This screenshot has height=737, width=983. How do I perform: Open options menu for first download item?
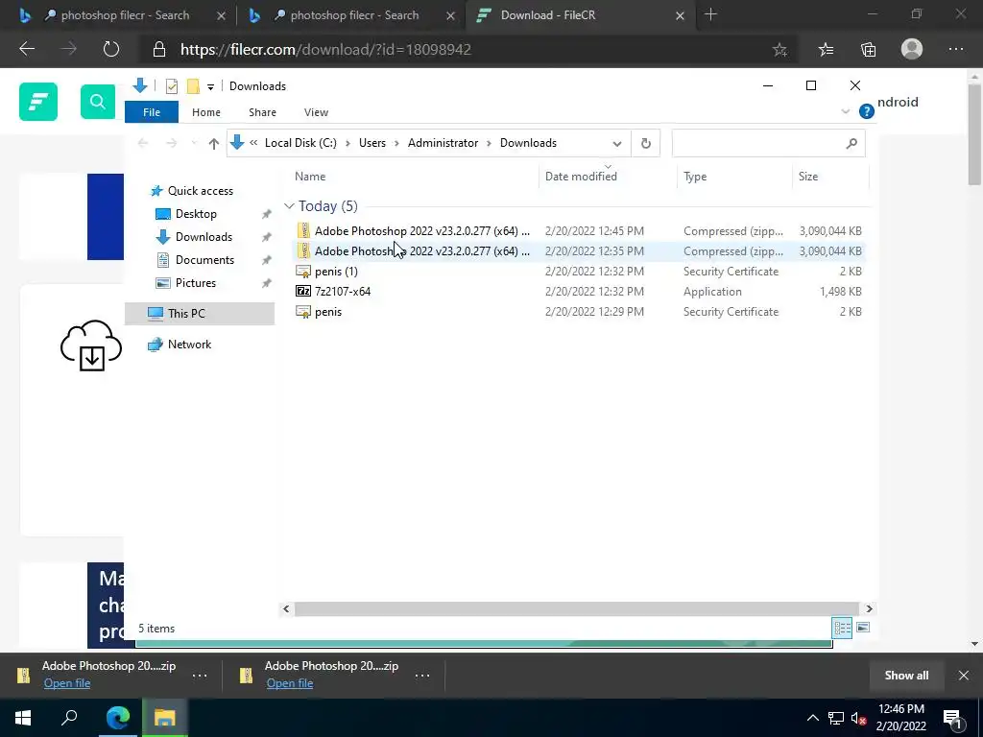click(200, 676)
